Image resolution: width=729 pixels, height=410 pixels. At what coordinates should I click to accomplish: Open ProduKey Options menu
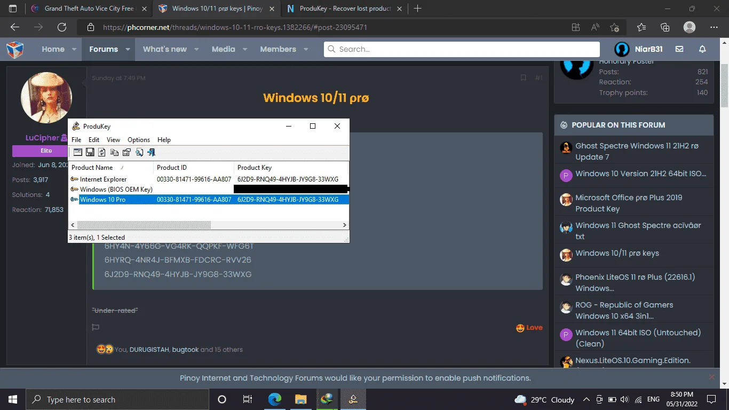point(139,140)
